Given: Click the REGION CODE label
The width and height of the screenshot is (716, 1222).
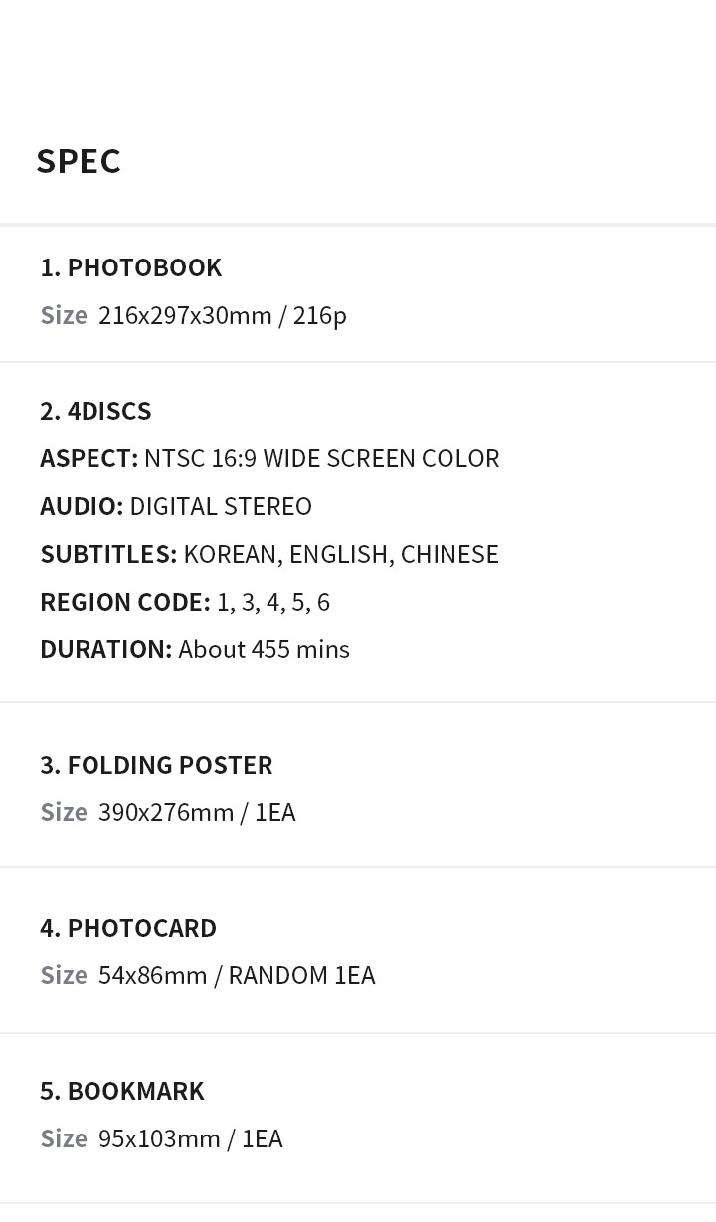Looking at the screenshot, I should coord(125,602).
